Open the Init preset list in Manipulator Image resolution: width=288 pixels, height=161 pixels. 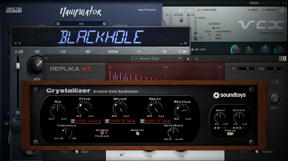(x=81, y=24)
